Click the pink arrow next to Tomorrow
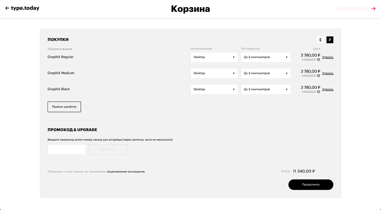381x210 pixels. tap(374, 8)
